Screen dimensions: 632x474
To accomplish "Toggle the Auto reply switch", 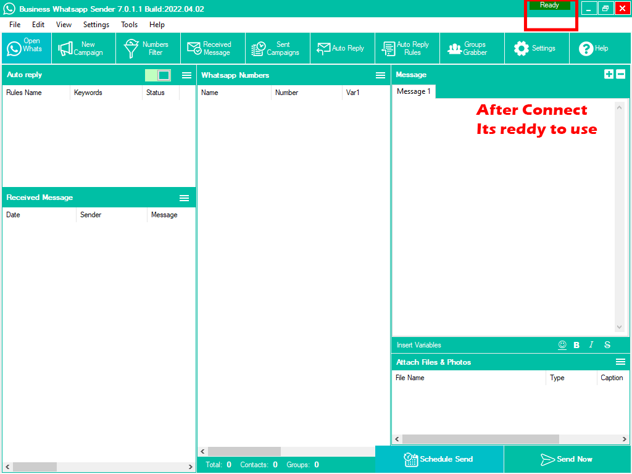I will pos(158,75).
